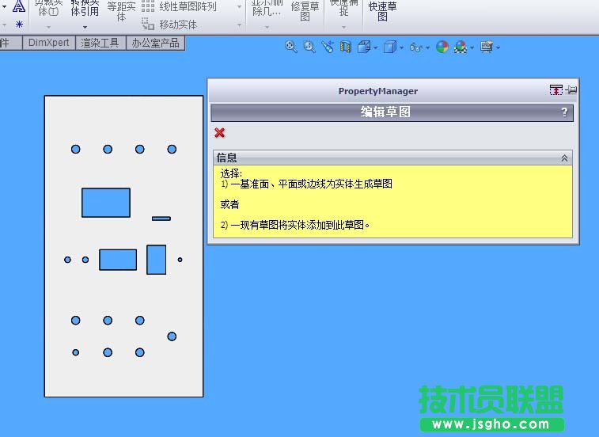The height and width of the screenshot is (437, 599).
Task: Click the Edit Appearance color ball icon
Action: (442, 47)
